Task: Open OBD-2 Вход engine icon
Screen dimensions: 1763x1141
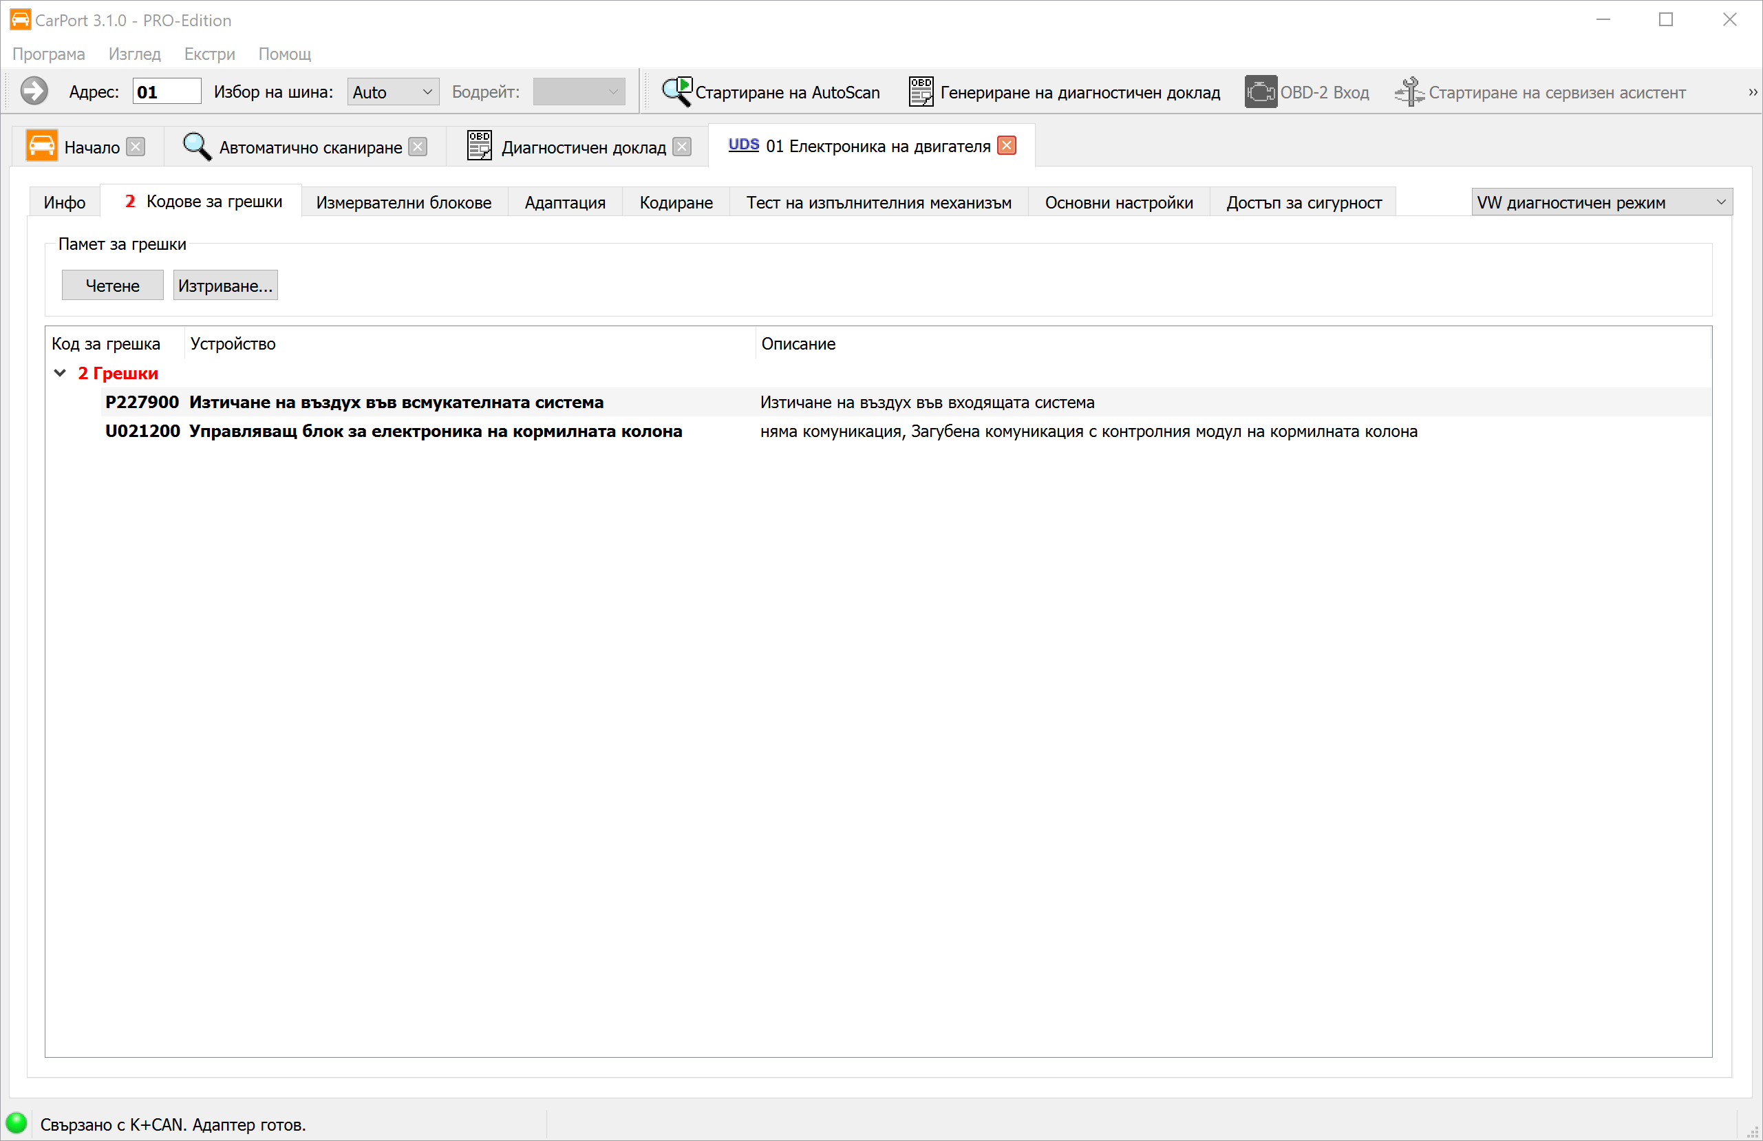Action: pyautogui.click(x=1259, y=92)
